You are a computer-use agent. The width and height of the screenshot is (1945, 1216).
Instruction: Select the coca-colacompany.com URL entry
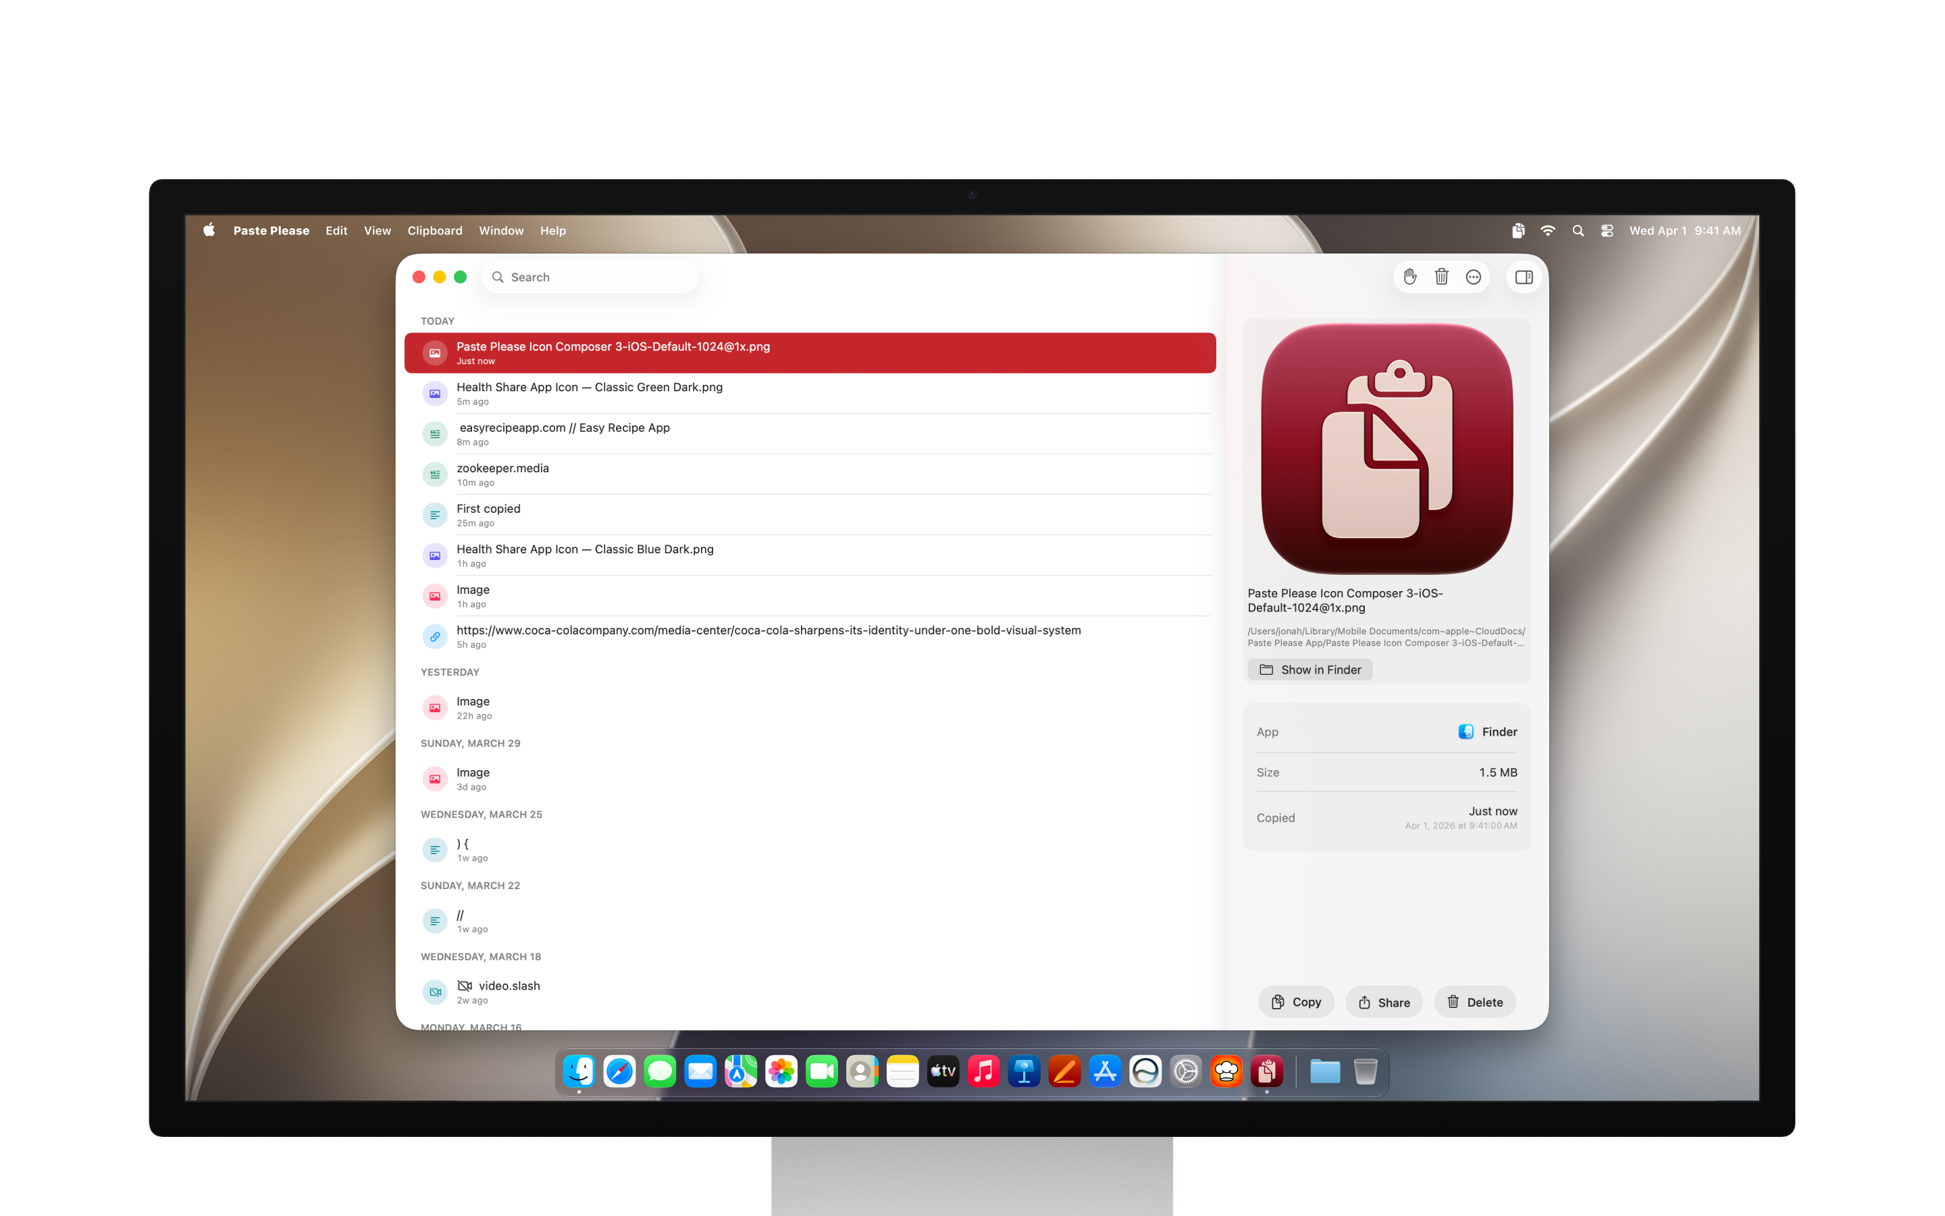[x=810, y=637]
